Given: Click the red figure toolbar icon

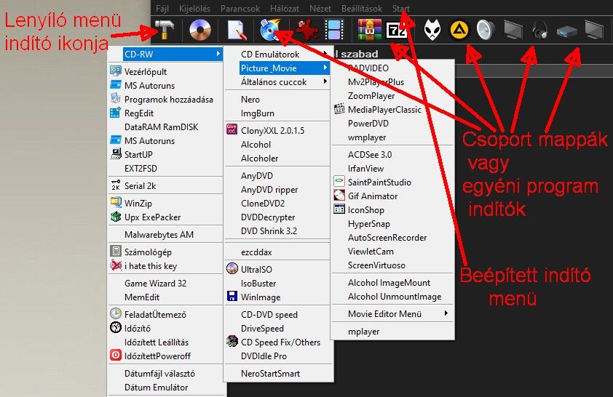Looking at the screenshot, I should (x=306, y=30).
